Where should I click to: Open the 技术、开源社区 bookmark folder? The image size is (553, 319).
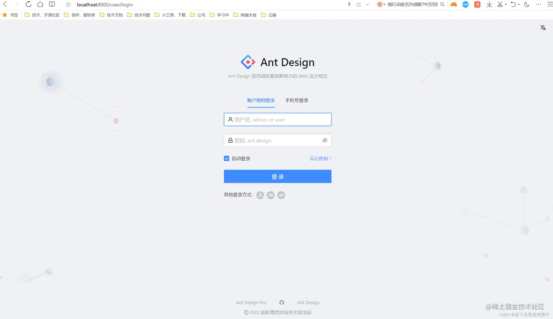point(42,15)
